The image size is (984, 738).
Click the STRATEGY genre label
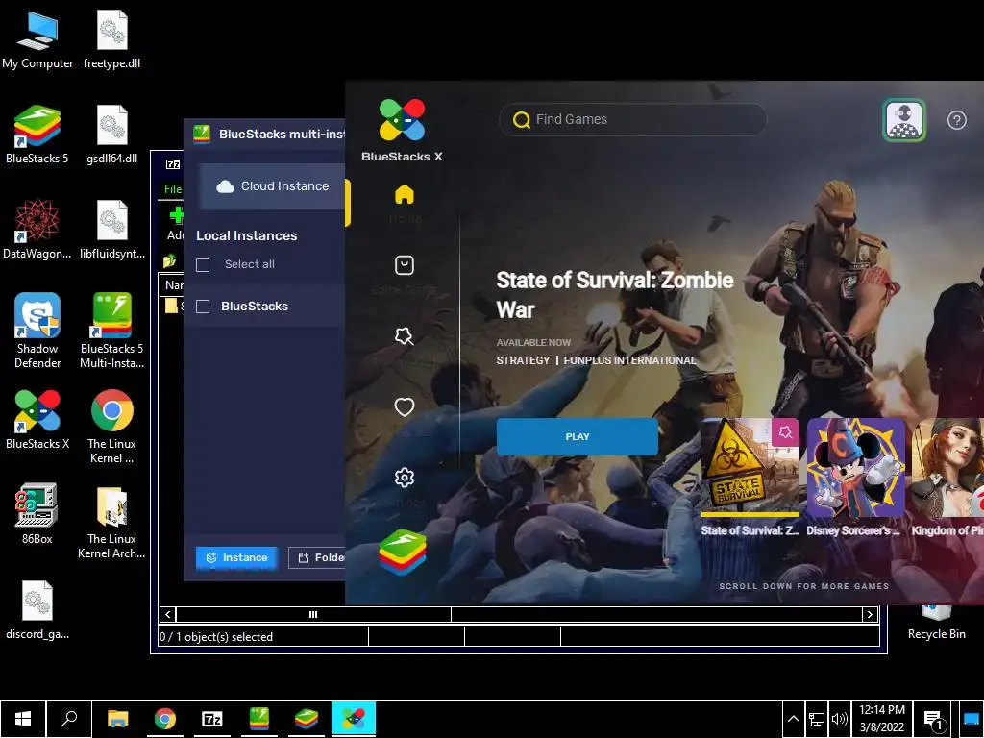click(x=523, y=360)
